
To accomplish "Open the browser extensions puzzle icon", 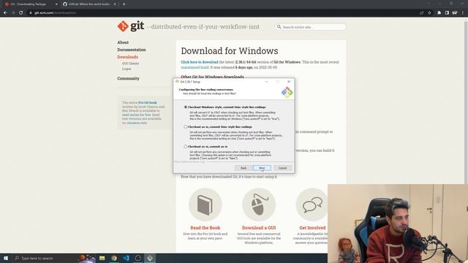I will (439, 13).
